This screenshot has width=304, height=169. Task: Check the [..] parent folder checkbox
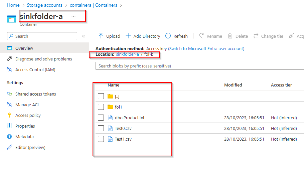[x=101, y=96]
